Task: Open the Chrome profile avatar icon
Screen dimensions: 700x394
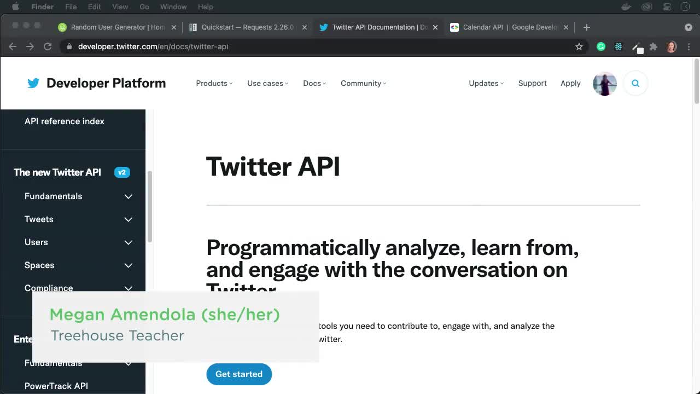Action: click(x=670, y=47)
